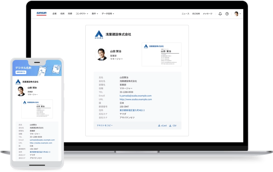Screen dimensions: 273x172
Task: Tap http://asaba.example.com link on phone
Action: (x=41, y=143)
